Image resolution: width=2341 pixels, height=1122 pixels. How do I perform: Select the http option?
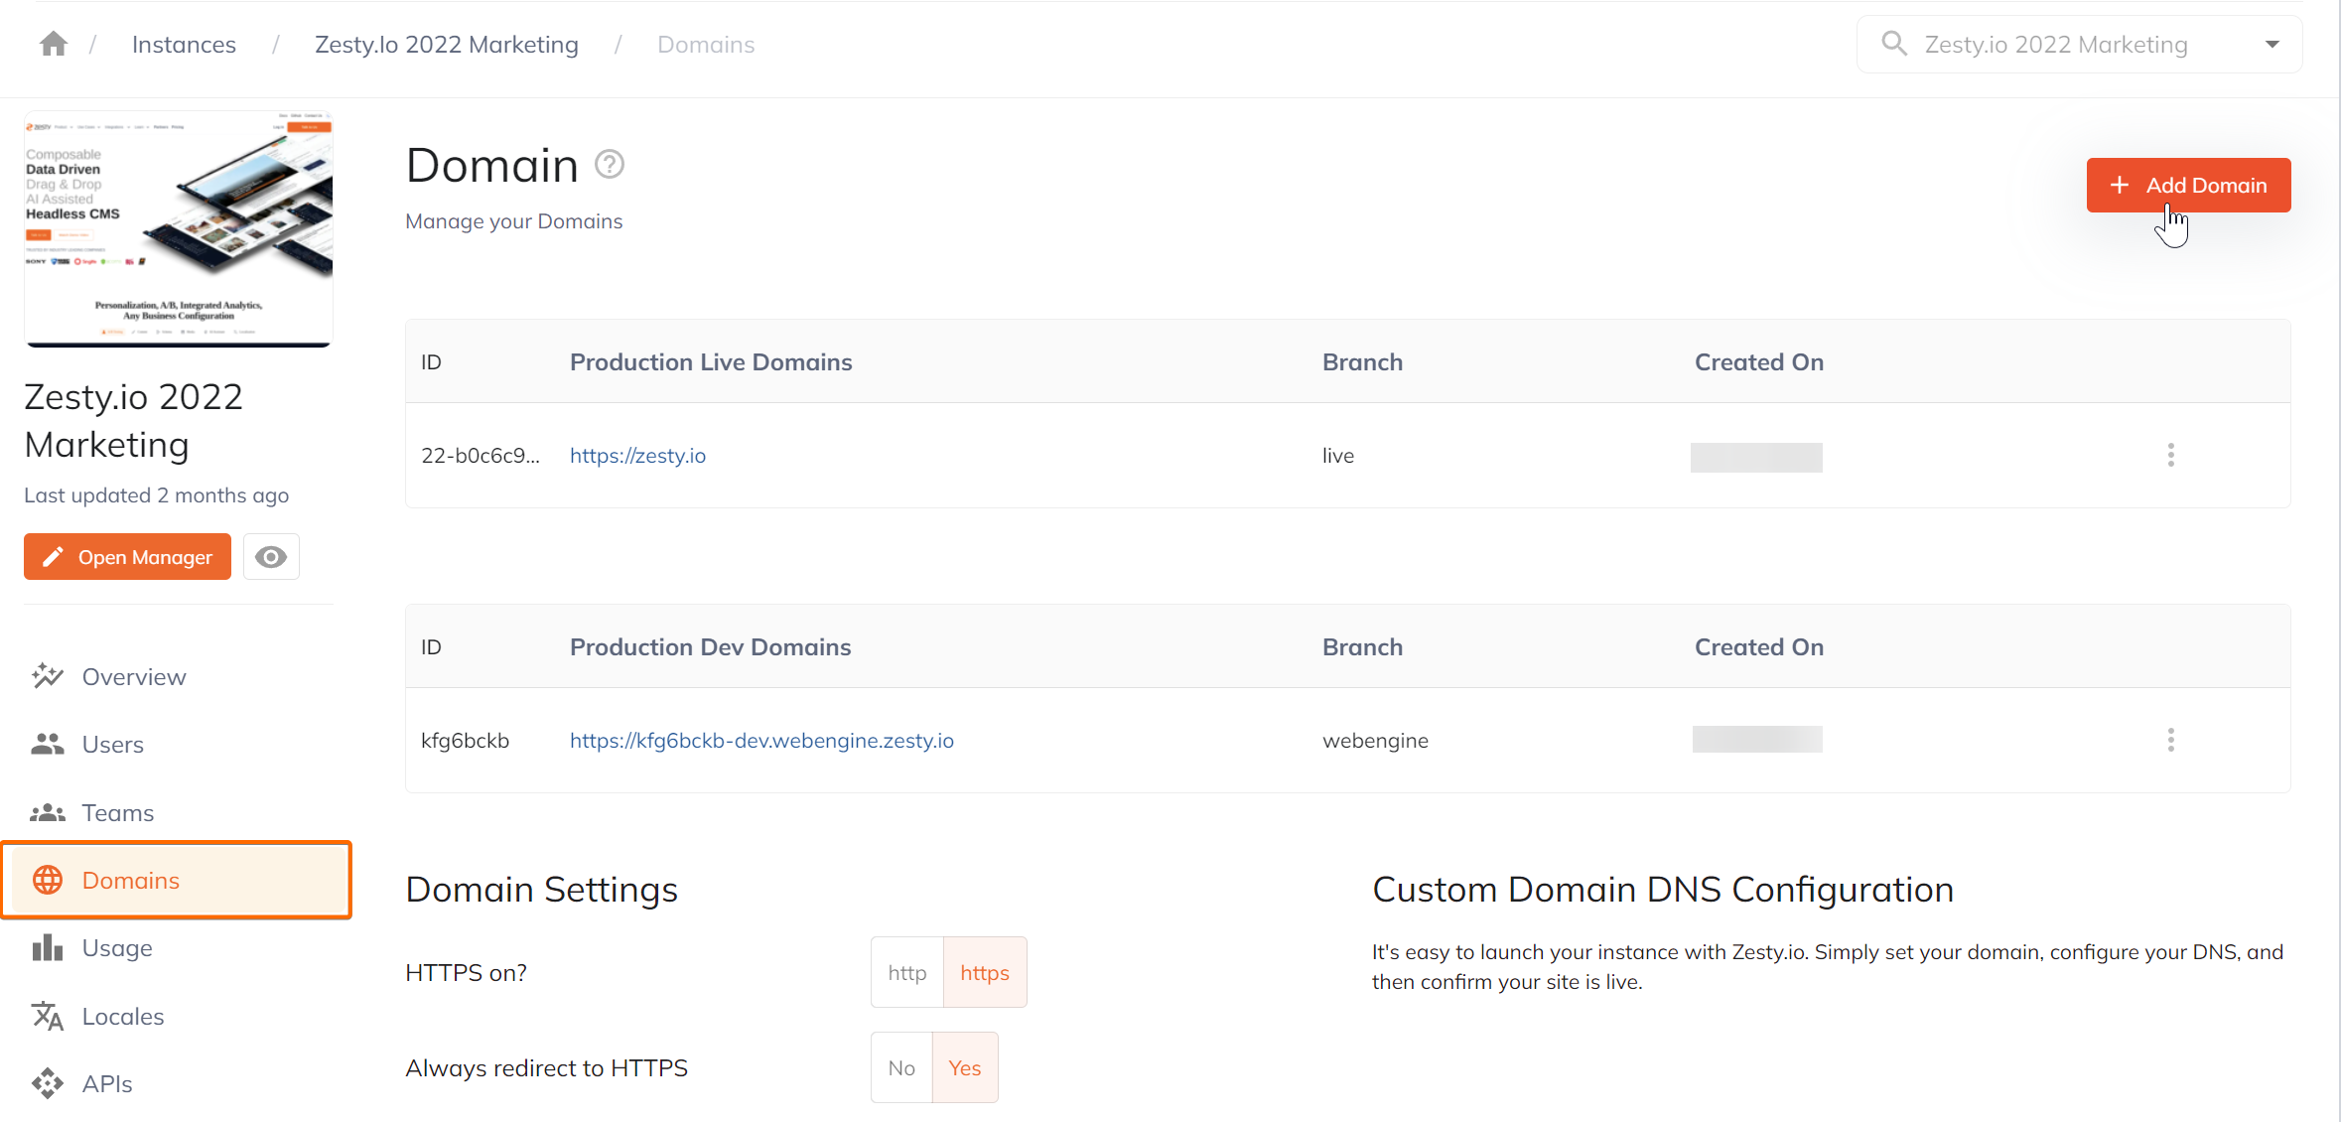tap(907, 972)
